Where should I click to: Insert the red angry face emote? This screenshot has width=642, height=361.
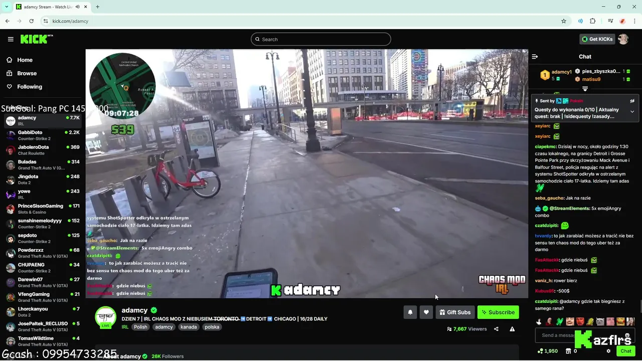[580, 321]
